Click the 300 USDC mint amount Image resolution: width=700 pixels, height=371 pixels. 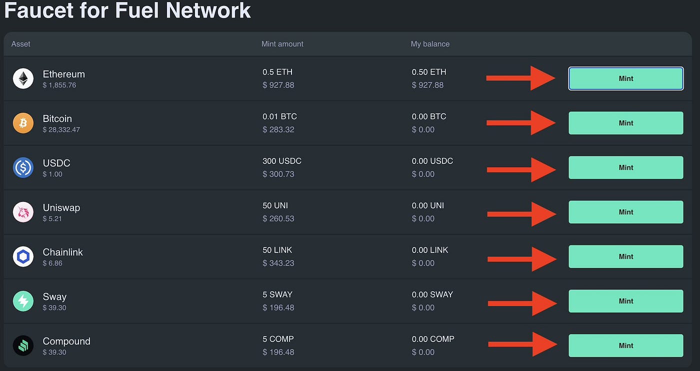[282, 161]
